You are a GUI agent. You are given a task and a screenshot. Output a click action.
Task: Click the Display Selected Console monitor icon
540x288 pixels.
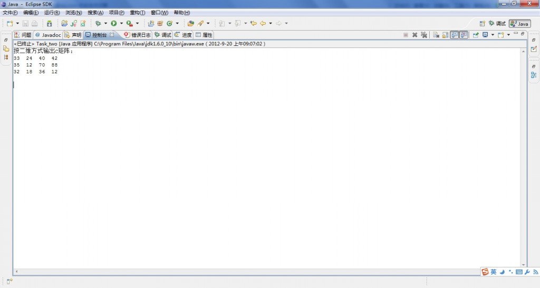(485, 35)
